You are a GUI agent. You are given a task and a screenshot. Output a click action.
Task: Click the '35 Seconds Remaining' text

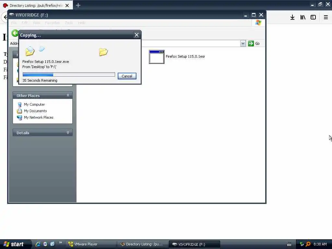pyautogui.click(x=40, y=80)
